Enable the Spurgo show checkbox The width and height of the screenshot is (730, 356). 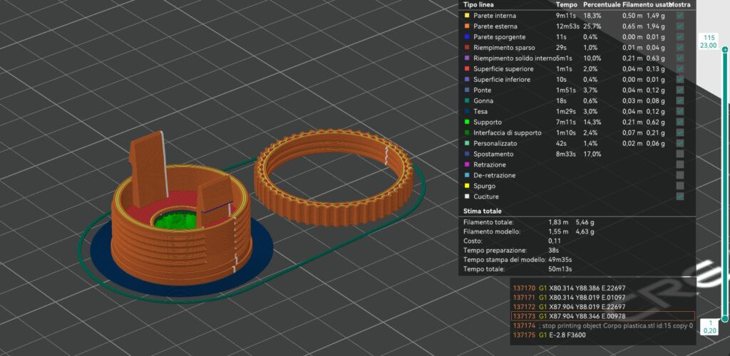679,186
